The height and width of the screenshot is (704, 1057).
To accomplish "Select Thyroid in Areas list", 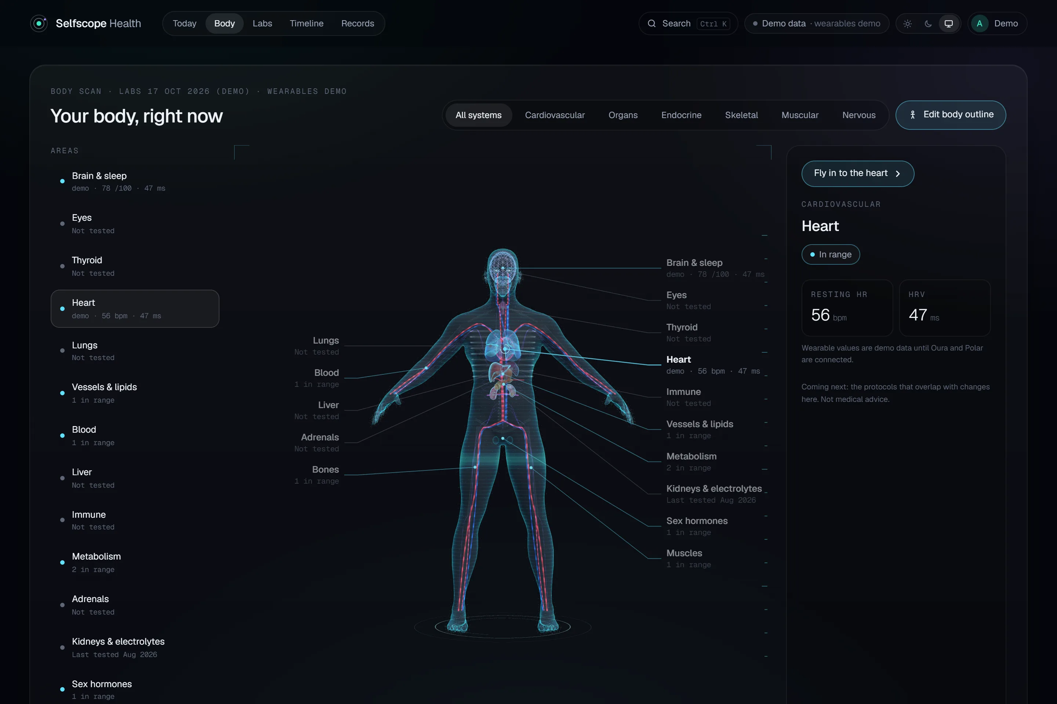I will (135, 266).
